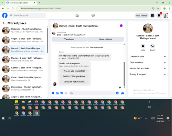Open Chrome three-dot menu
This screenshot has height=136, width=172.
169,9
